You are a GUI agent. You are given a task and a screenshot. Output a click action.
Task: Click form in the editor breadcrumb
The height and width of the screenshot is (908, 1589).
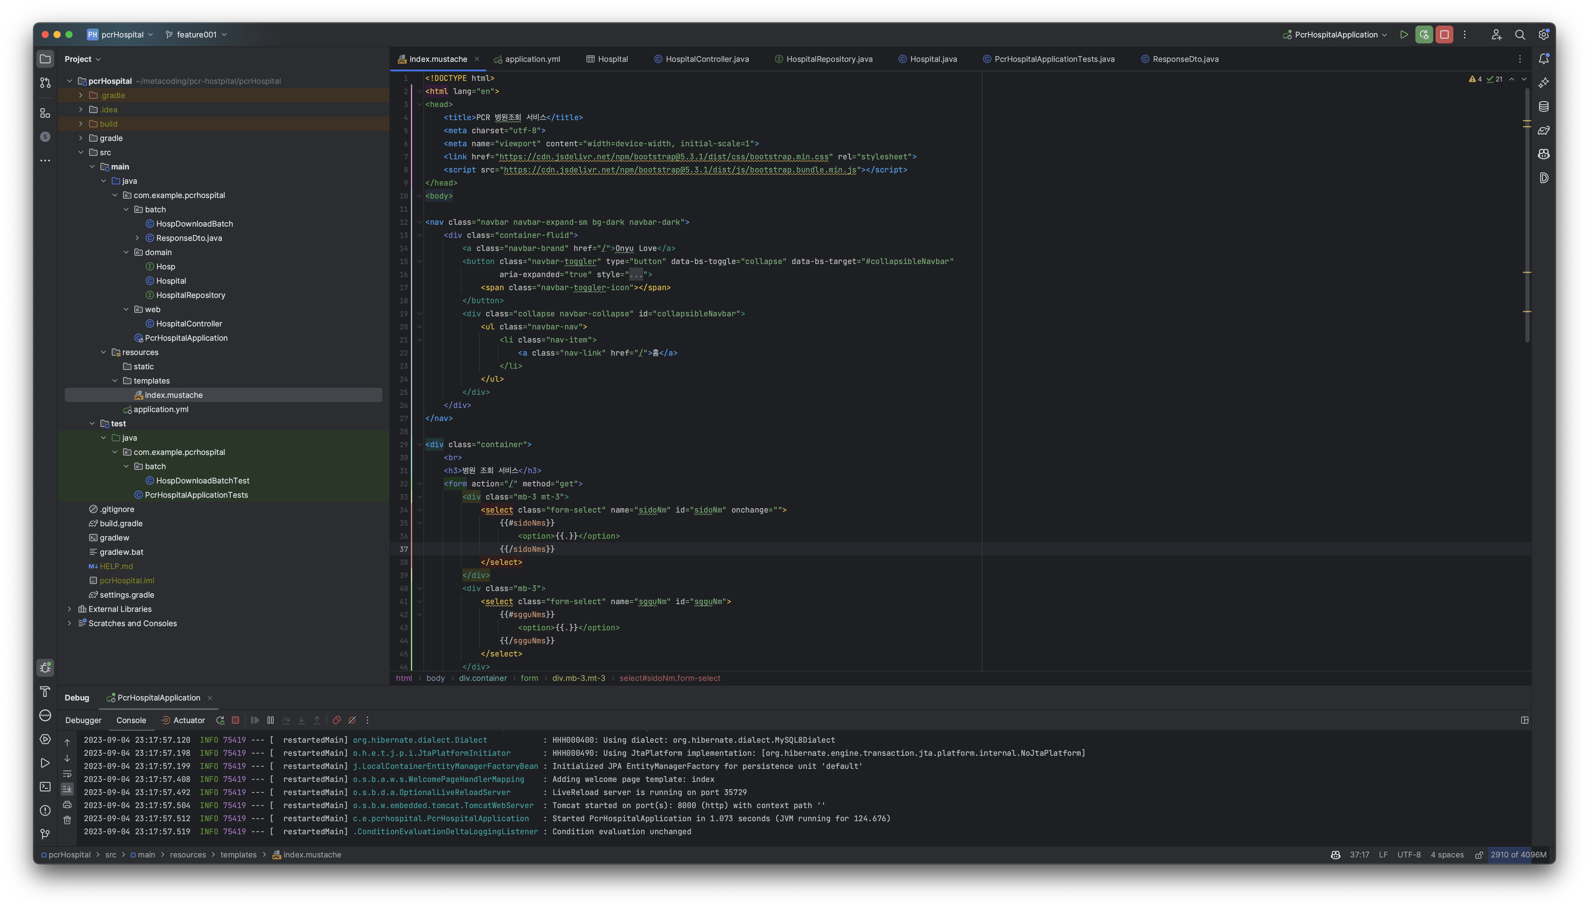[529, 678]
